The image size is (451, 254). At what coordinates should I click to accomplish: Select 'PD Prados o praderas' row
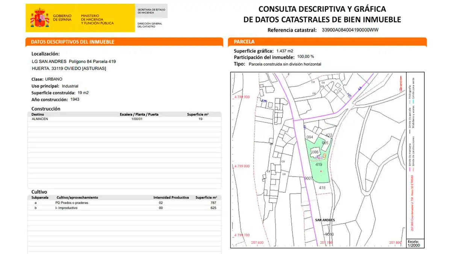tap(124, 202)
